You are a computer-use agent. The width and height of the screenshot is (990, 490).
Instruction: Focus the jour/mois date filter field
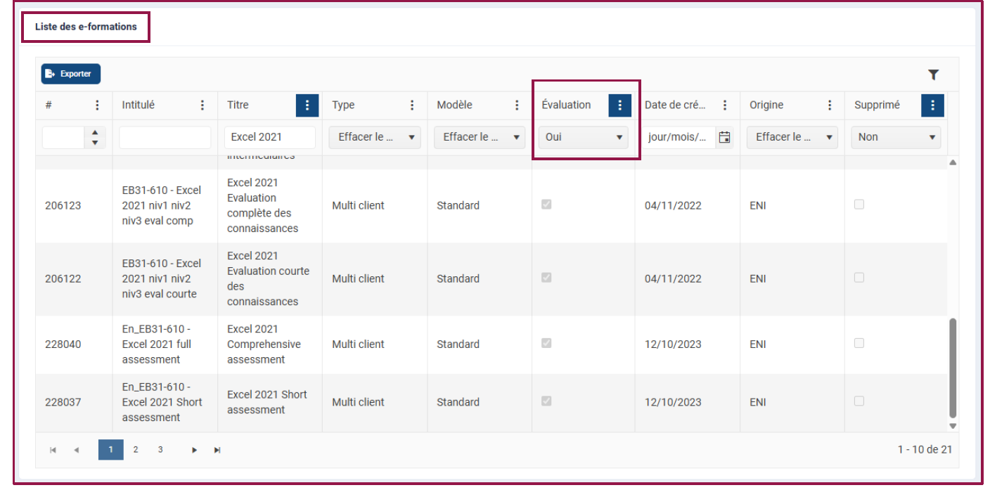pyautogui.click(x=680, y=137)
